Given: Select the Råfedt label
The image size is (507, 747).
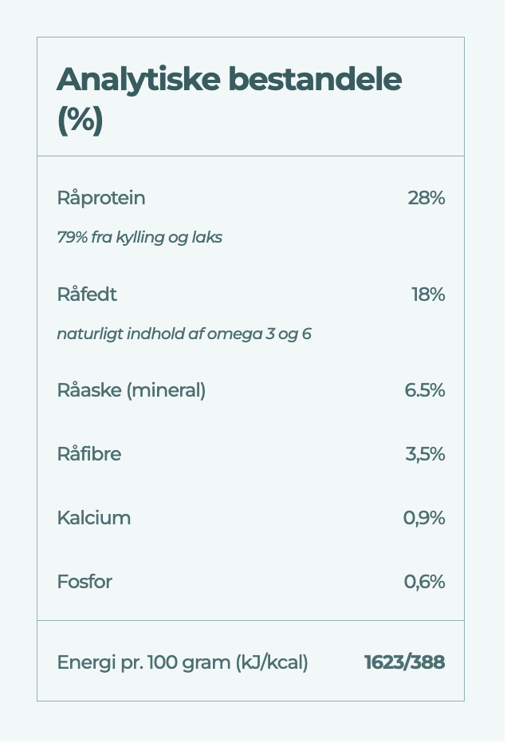Looking at the screenshot, I should pyautogui.click(x=87, y=294).
